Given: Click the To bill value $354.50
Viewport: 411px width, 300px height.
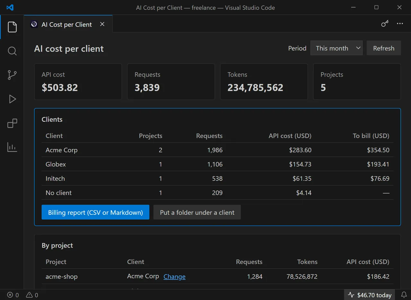Looking at the screenshot, I should [x=378, y=150].
